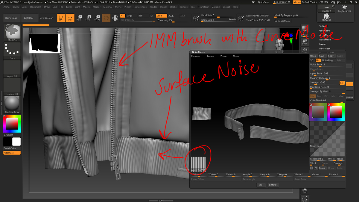This screenshot has width=359, height=202.
Task: Expand the NanoMesh section
Action: coord(325,40)
